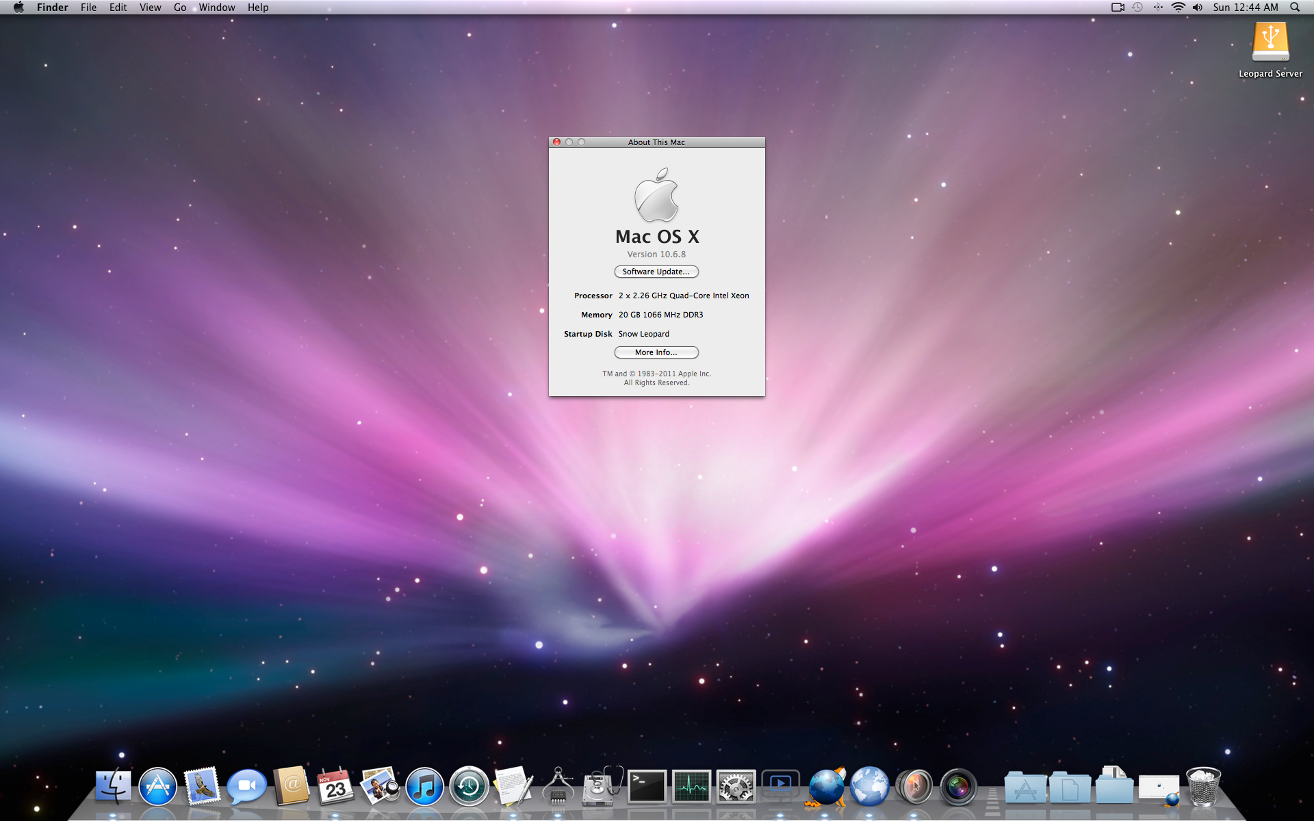
Task: Open Disk Utility from the Dock
Action: tap(602, 787)
